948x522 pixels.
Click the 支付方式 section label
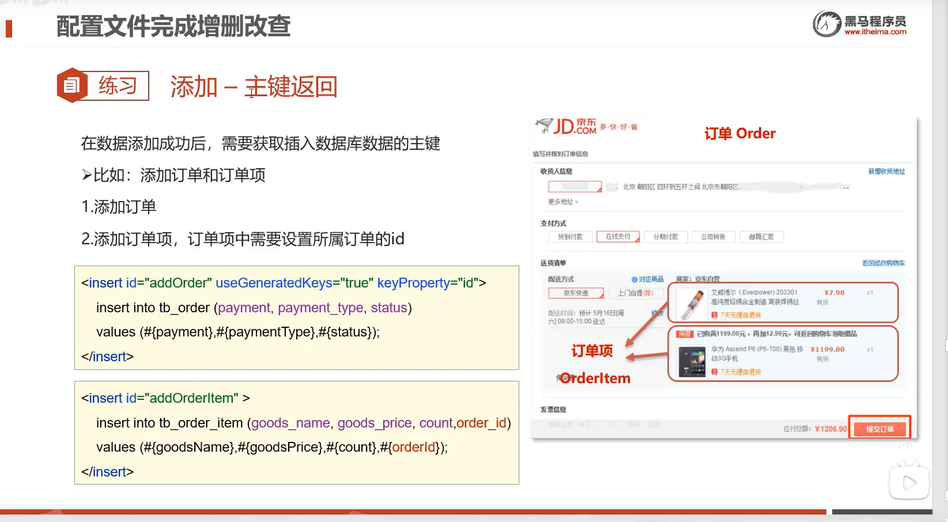pos(553,224)
